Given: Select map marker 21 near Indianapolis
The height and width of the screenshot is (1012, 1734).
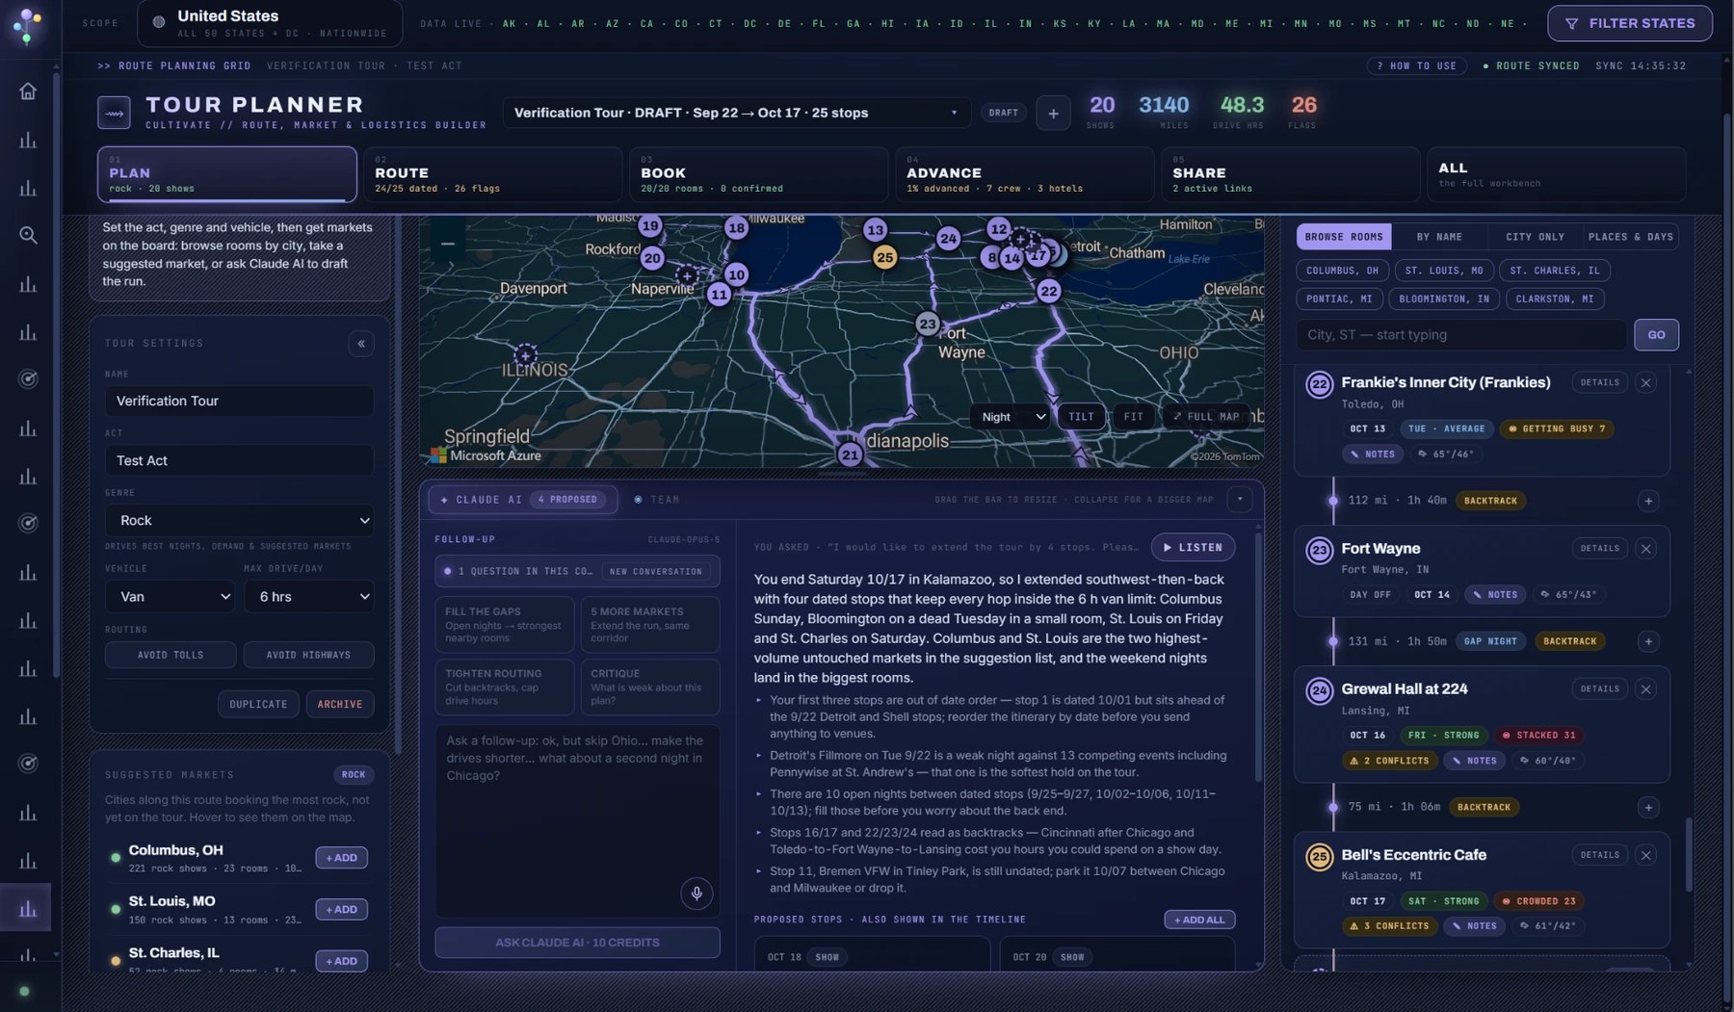Looking at the screenshot, I should click(849, 454).
